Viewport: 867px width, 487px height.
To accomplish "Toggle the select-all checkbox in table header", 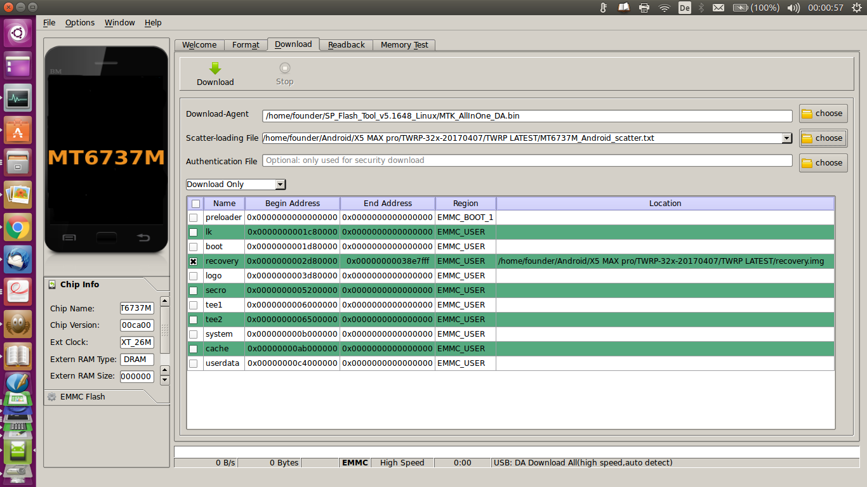I will pyautogui.click(x=195, y=204).
